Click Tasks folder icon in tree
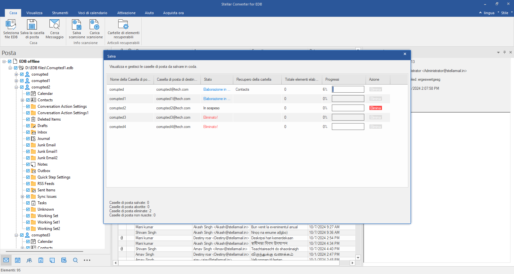514x274 pixels. pyautogui.click(x=33, y=203)
